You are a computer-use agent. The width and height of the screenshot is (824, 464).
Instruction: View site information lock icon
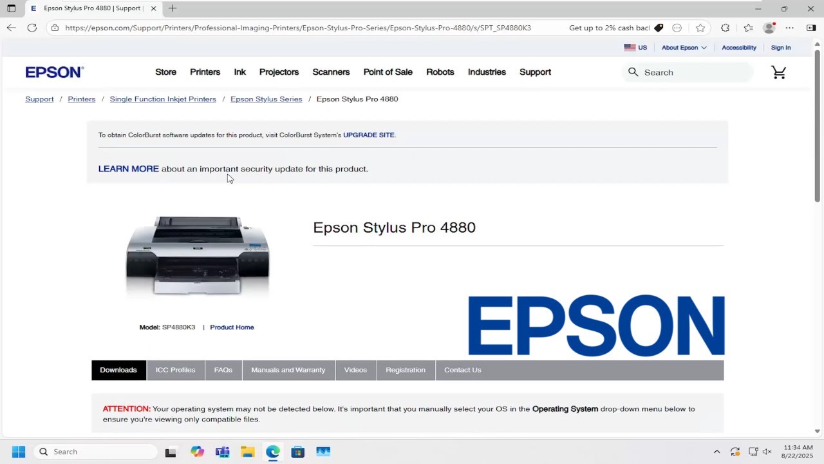pyautogui.click(x=55, y=28)
